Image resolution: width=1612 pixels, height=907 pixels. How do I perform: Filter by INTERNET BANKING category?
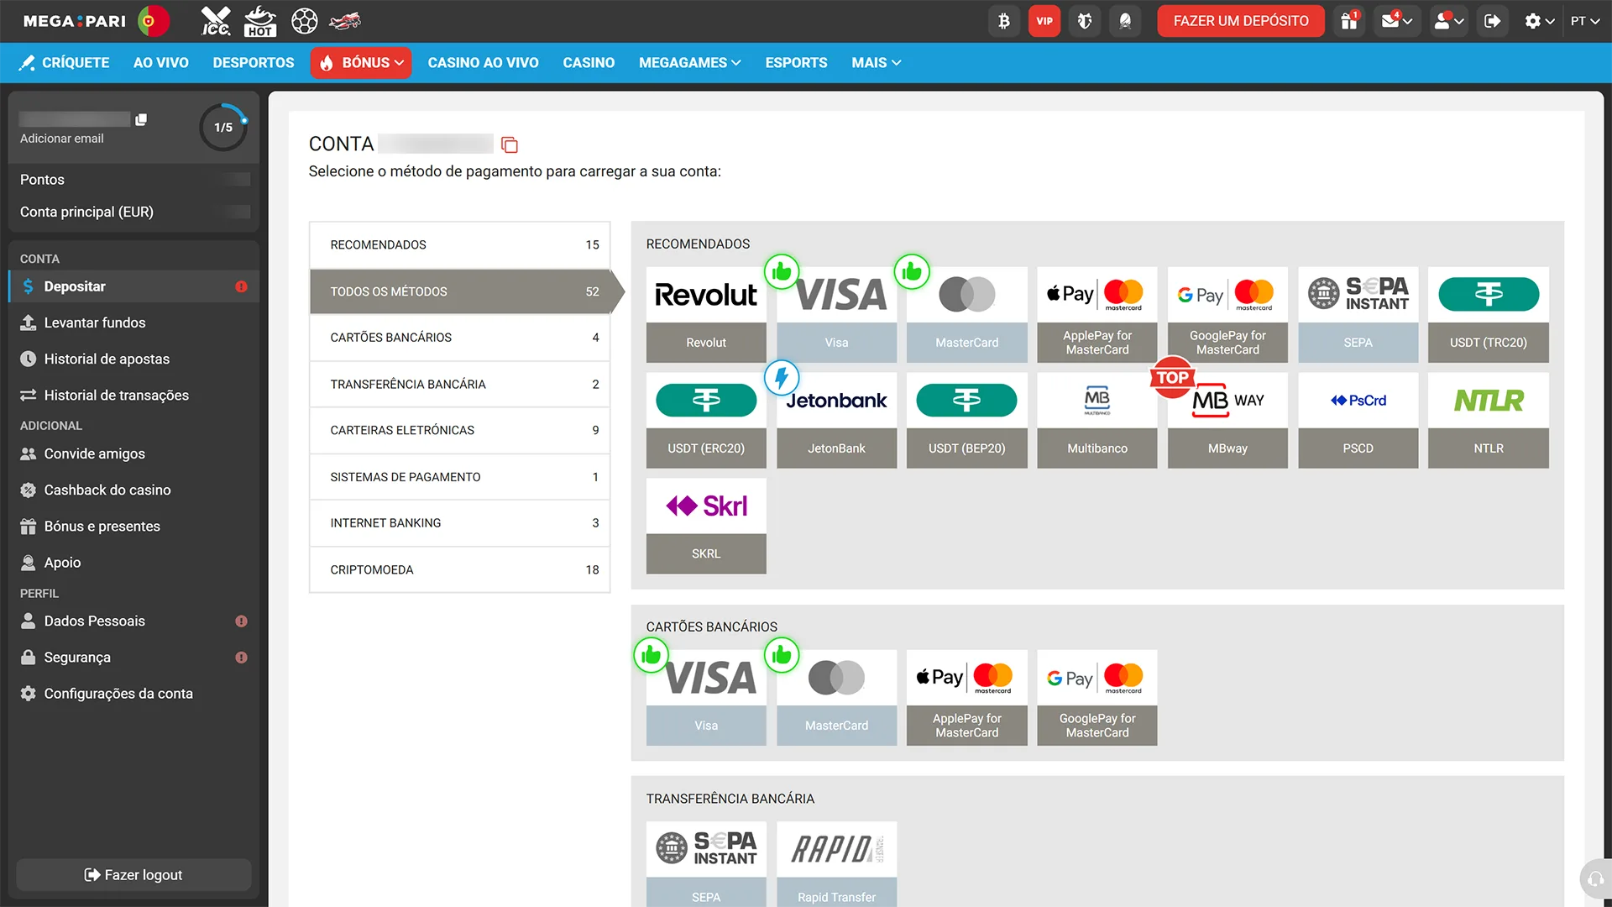pos(459,523)
